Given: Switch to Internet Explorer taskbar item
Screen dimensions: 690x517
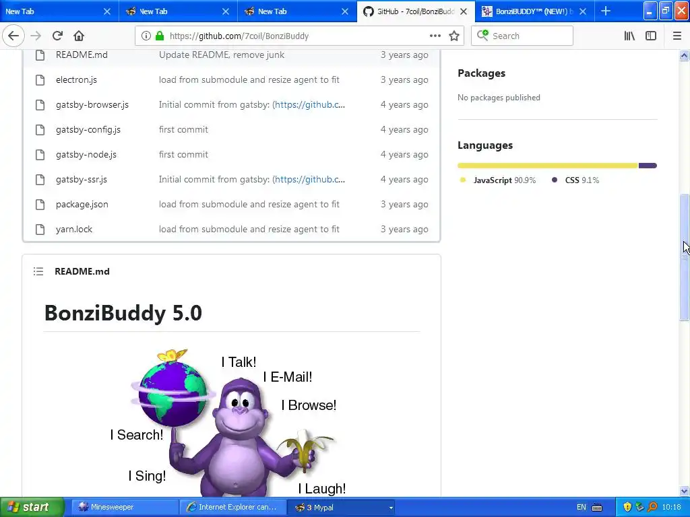Looking at the screenshot, I should [x=232, y=507].
